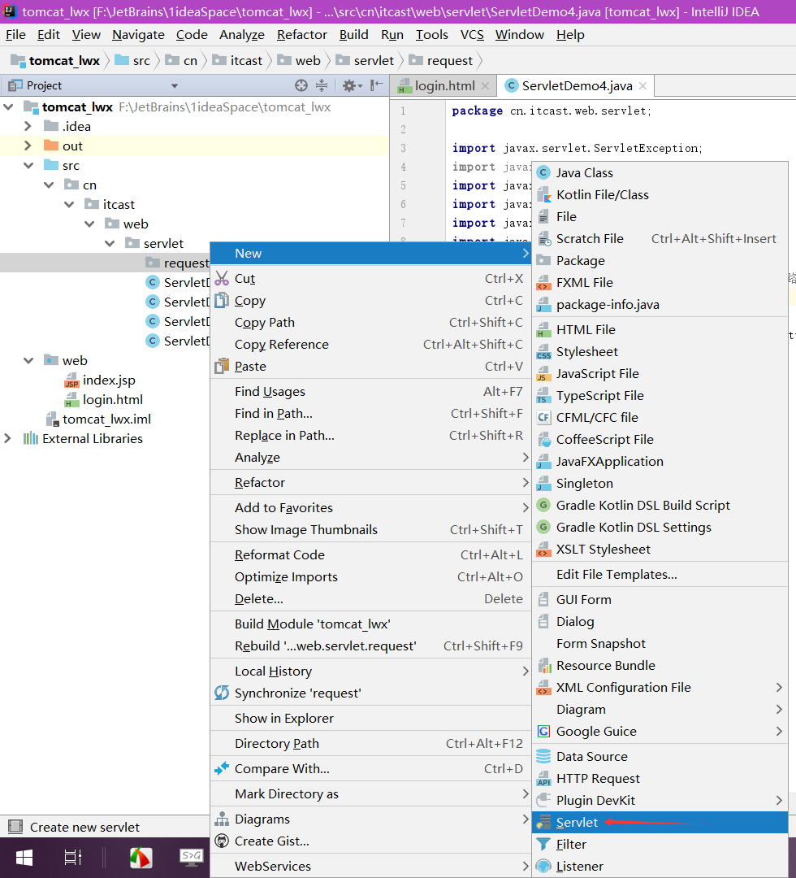The width and height of the screenshot is (796, 878).
Task: Open the Project view dropdown arrow
Action: point(175,85)
